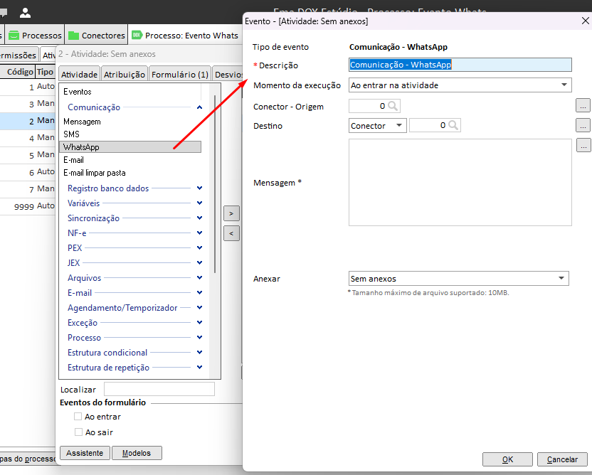
Task: Click the OK button
Action: (507, 459)
